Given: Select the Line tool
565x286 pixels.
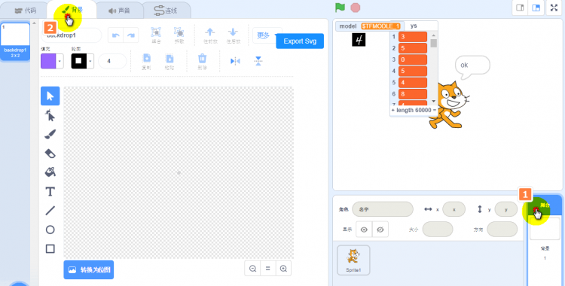Looking at the screenshot, I should 50,210.
